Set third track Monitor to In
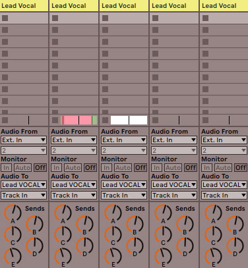This screenshot has height=268, width=248. tap(107, 168)
